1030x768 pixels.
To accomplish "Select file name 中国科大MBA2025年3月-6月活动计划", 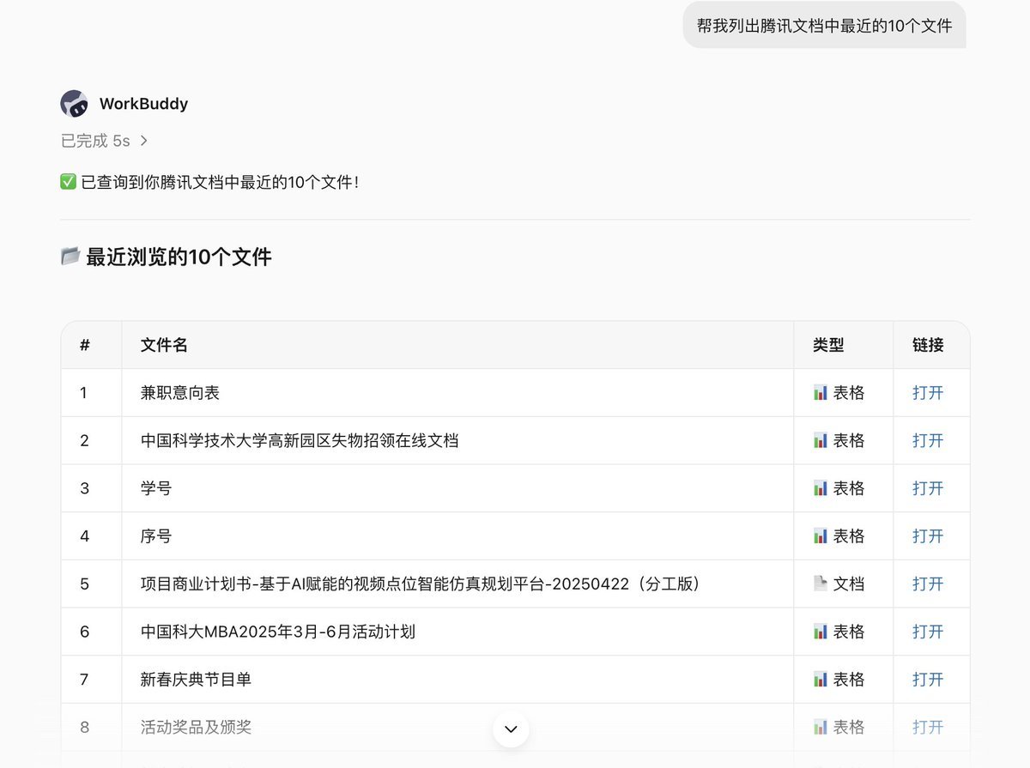I will pos(278,632).
